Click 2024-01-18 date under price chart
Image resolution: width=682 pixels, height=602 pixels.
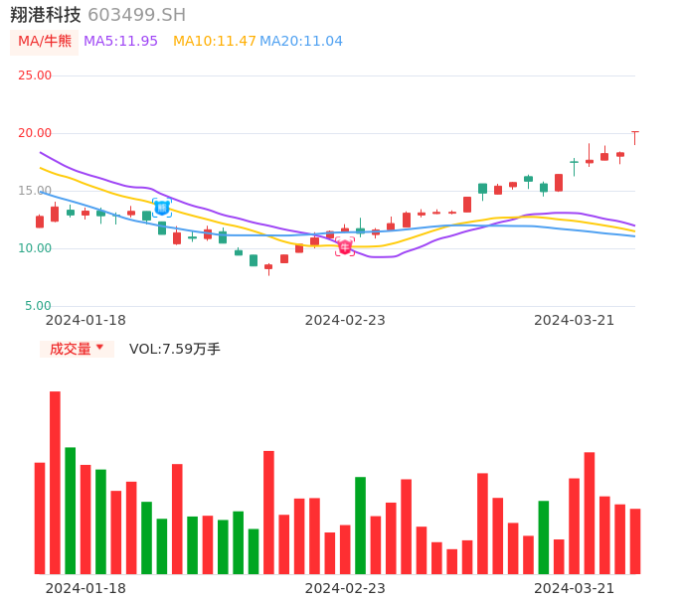85,320
